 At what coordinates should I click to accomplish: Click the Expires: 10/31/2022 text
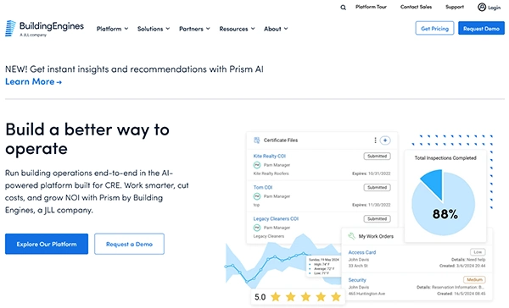pos(372,173)
